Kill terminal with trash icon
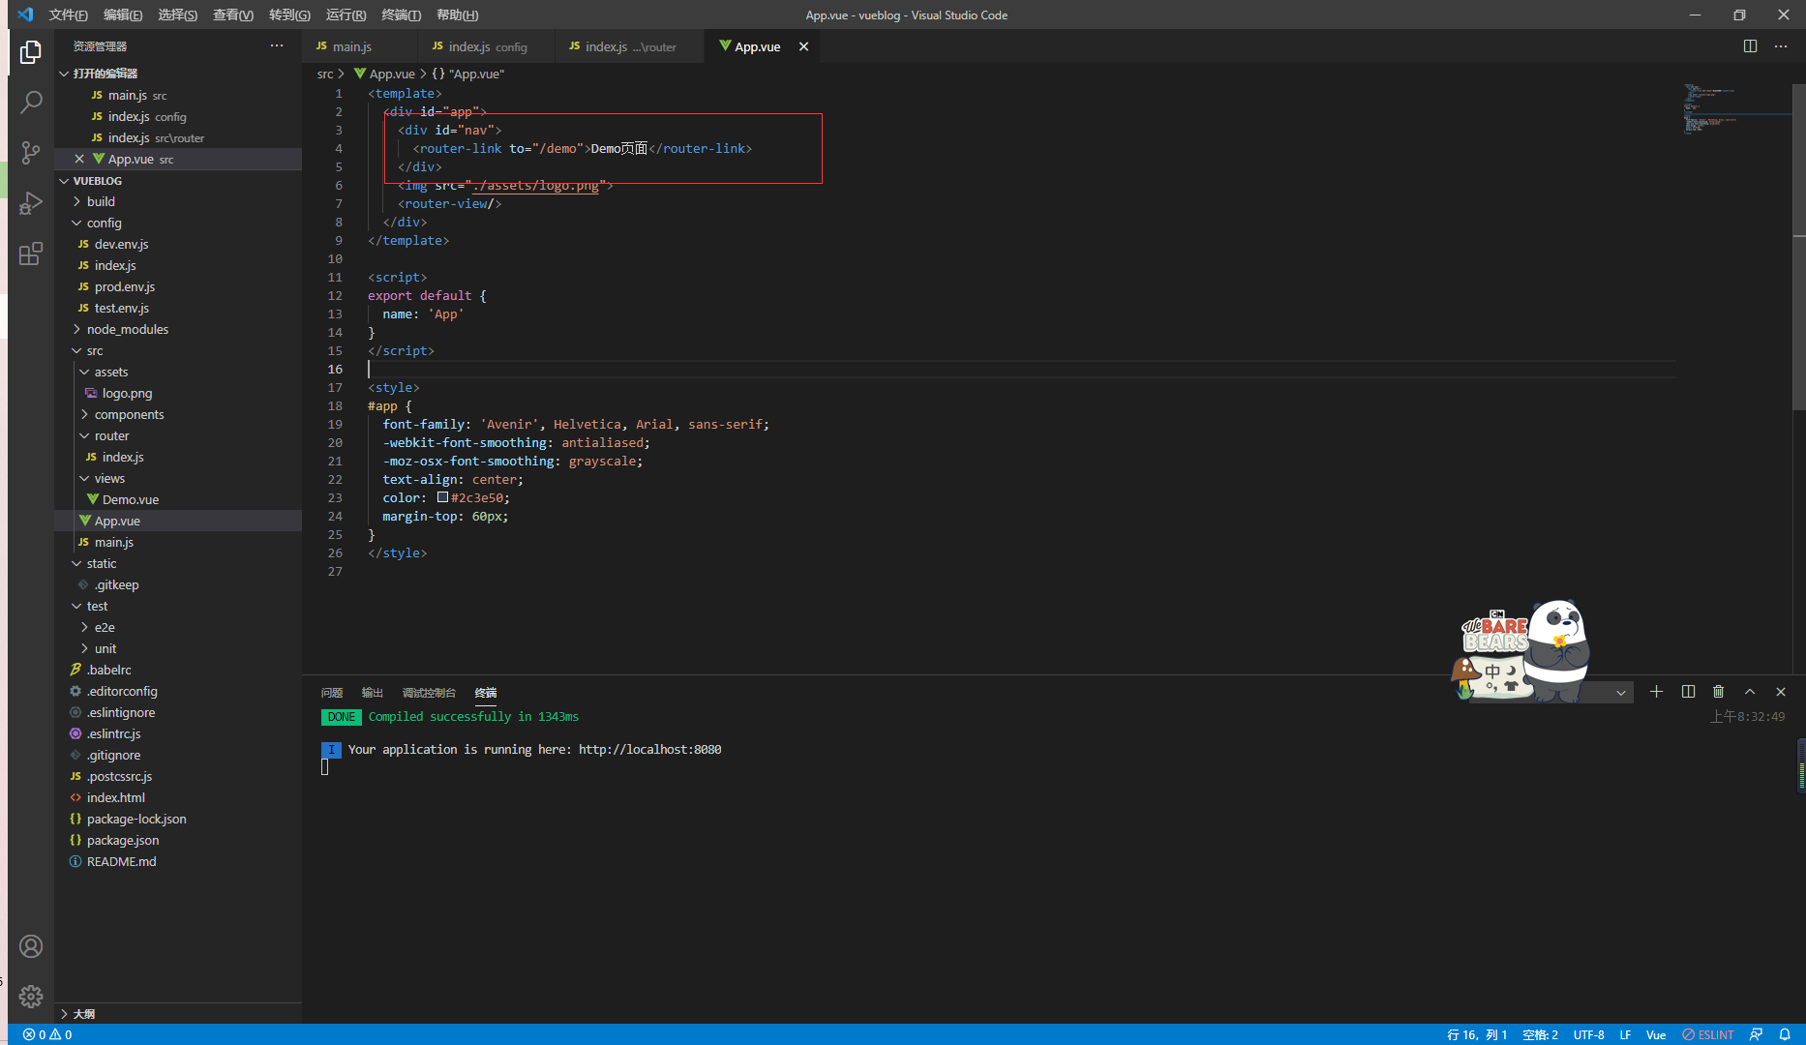This screenshot has height=1045, width=1806. (x=1719, y=692)
